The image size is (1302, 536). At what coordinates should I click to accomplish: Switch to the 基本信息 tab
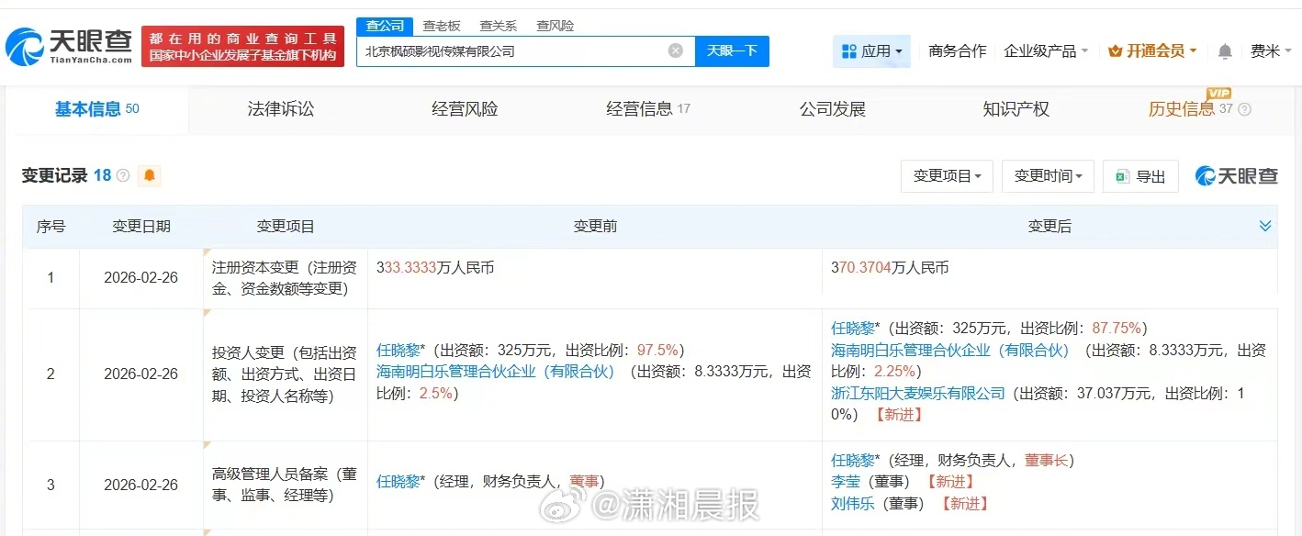click(x=96, y=109)
